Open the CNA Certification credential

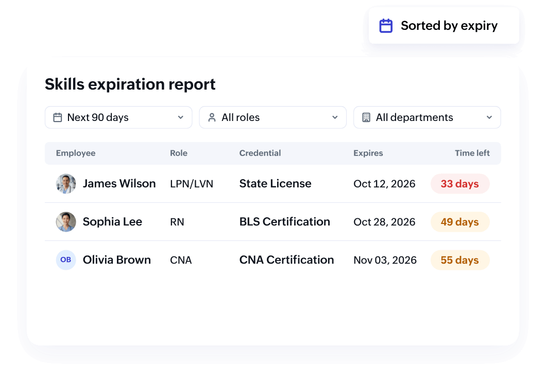(x=286, y=260)
